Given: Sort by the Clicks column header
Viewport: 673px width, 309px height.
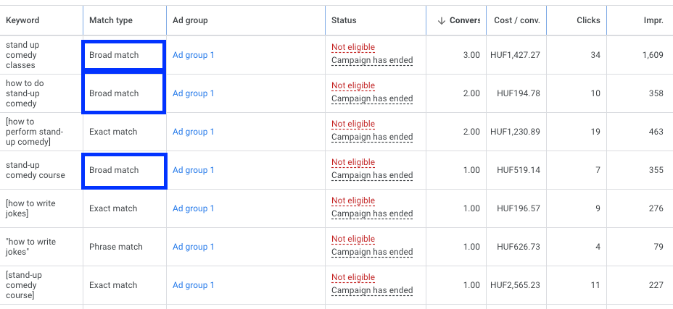Looking at the screenshot, I should click(x=588, y=20).
